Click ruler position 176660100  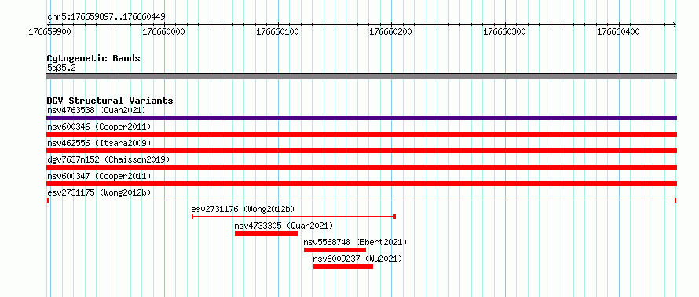tap(278, 31)
